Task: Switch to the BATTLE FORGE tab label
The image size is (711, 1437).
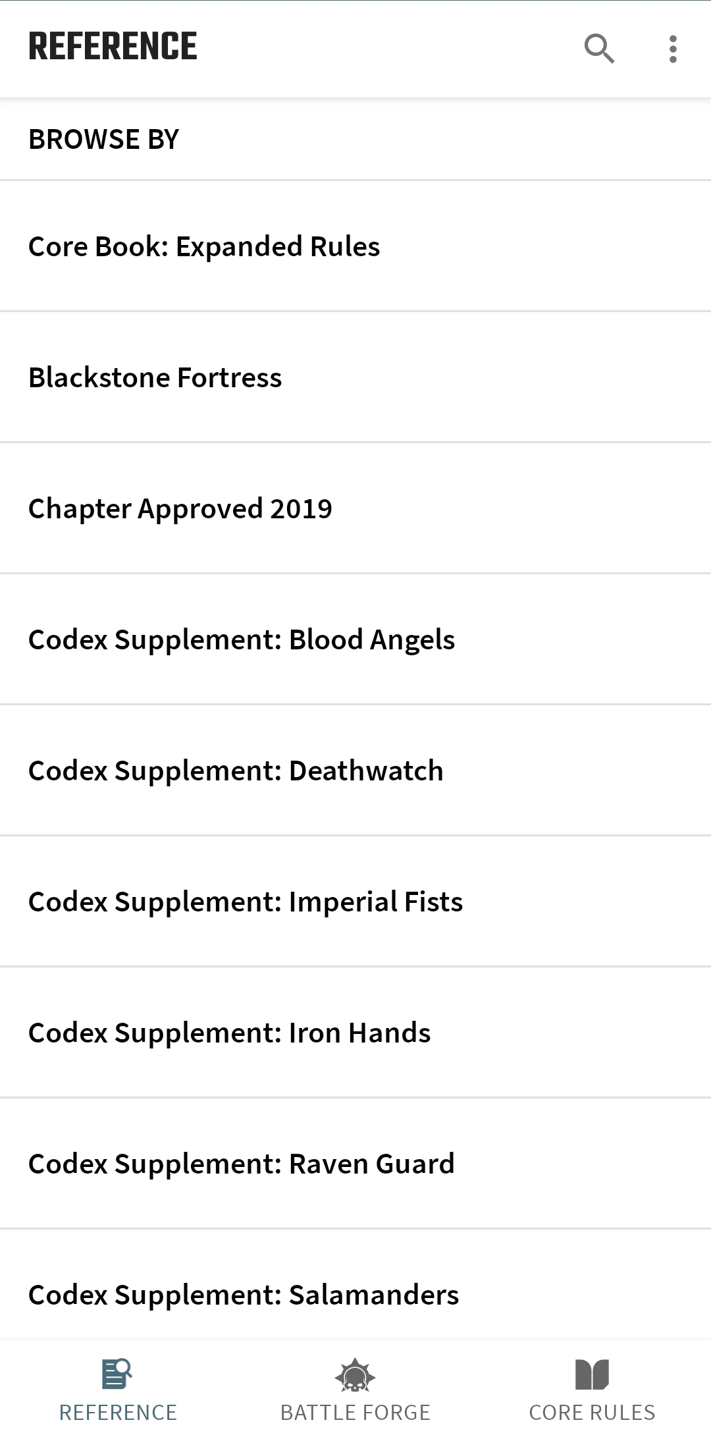Action: click(355, 1413)
